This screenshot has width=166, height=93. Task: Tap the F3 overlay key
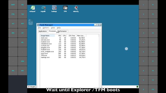(153, 24)
